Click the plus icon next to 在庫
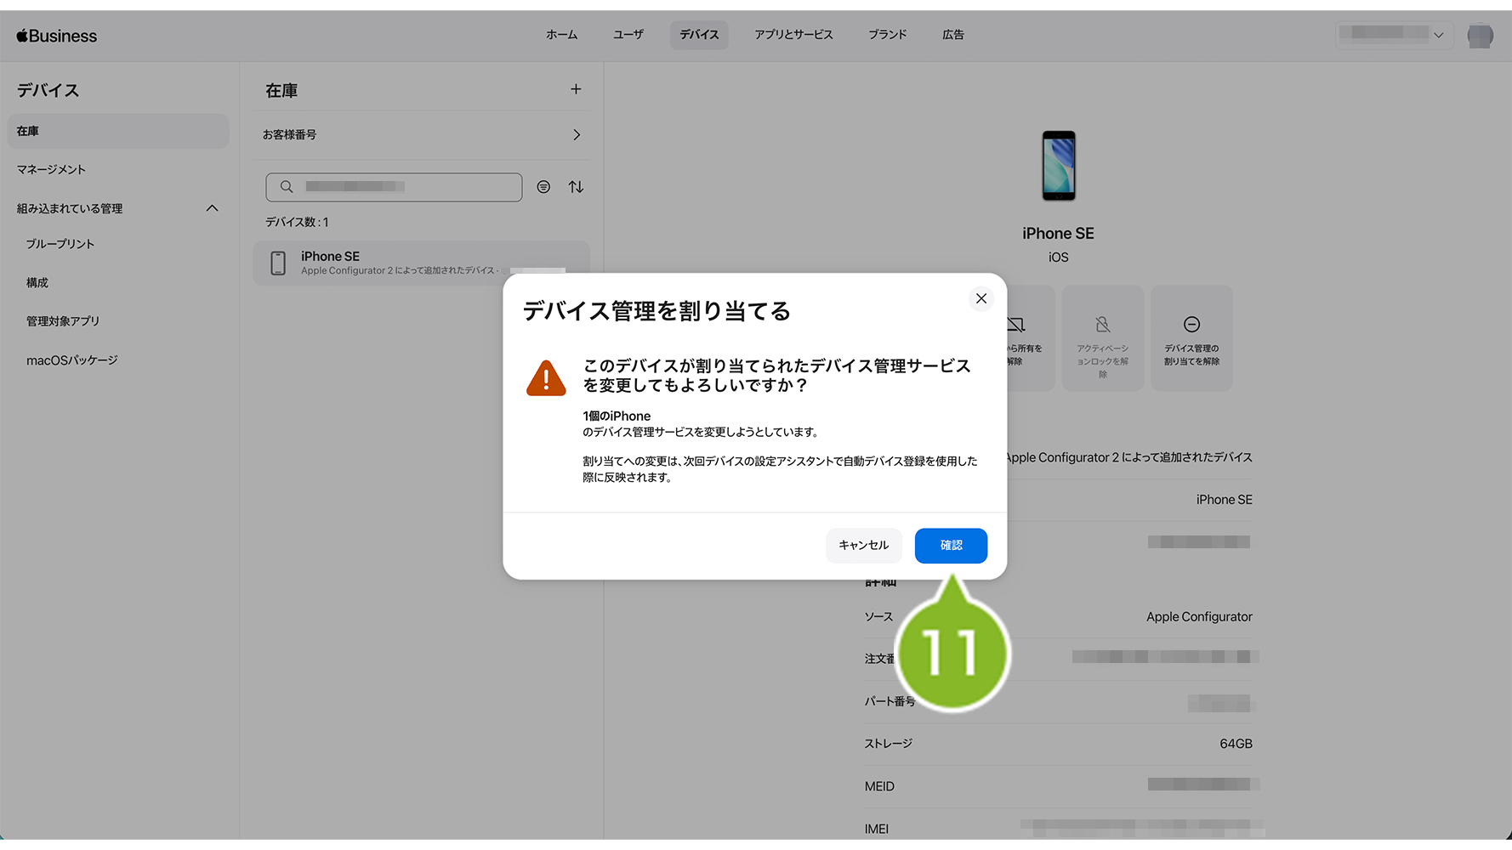The image size is (1512, 850). coord(576,89)
